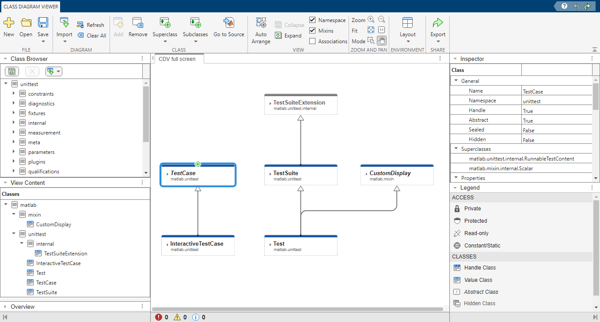Select the CustomDisplay class box in diagram

pyautogui.click(x=397, y=175)
